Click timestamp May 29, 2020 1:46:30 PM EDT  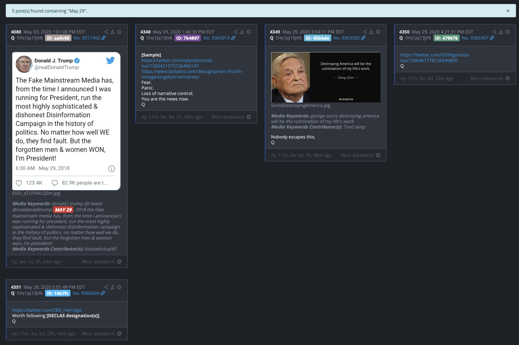coord(183,32)
